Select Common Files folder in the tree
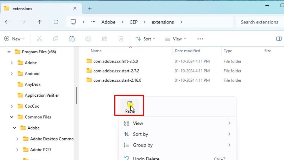 pos(38,117)
